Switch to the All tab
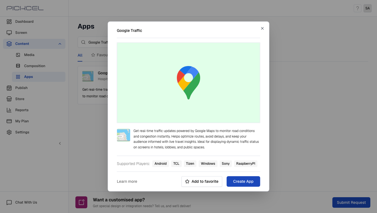Screen dimensions: 377x213 point(80,55)
